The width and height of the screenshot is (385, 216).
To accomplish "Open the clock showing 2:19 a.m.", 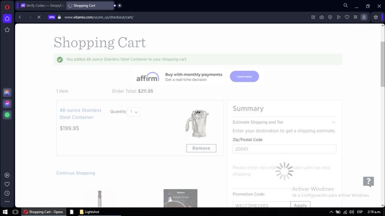I will [374, 212].
